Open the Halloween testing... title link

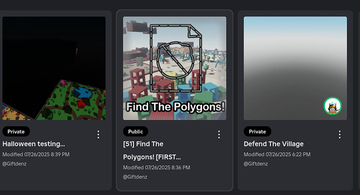34,144
